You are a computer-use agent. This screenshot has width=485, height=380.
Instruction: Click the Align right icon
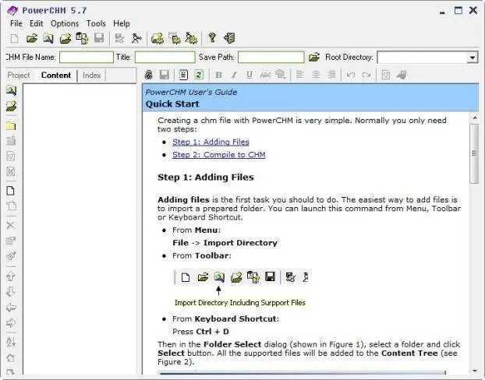(331, 75)
